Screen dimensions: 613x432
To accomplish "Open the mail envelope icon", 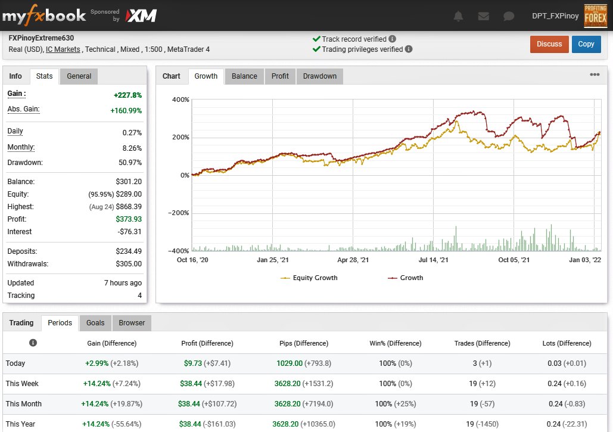I will tap(484, 16).
